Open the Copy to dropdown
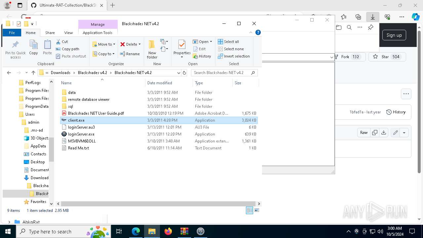Screen dimensions: 423x238 103,54
